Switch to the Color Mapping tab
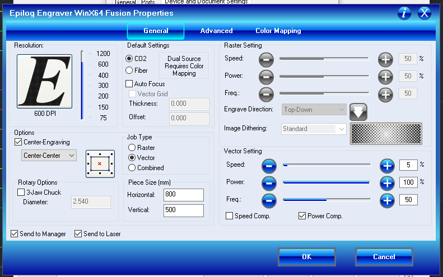 pos(278,31)
